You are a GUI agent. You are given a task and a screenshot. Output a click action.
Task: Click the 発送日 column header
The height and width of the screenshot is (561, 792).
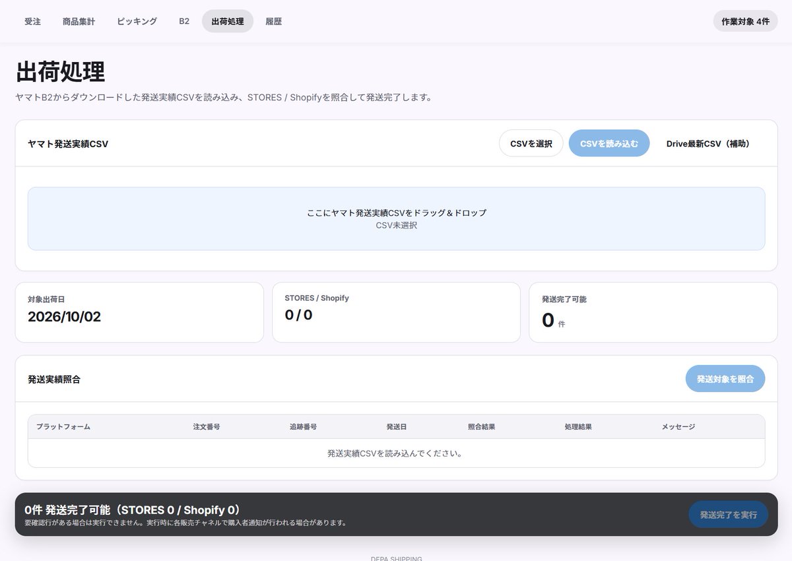[397, 427]
